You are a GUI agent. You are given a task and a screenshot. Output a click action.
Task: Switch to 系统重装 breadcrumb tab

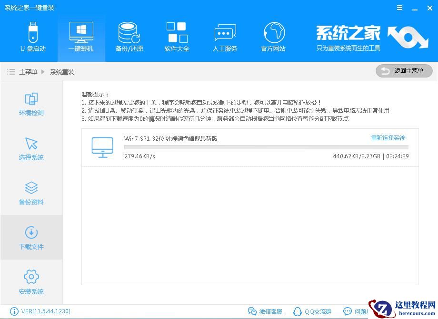tap(62, 71)
